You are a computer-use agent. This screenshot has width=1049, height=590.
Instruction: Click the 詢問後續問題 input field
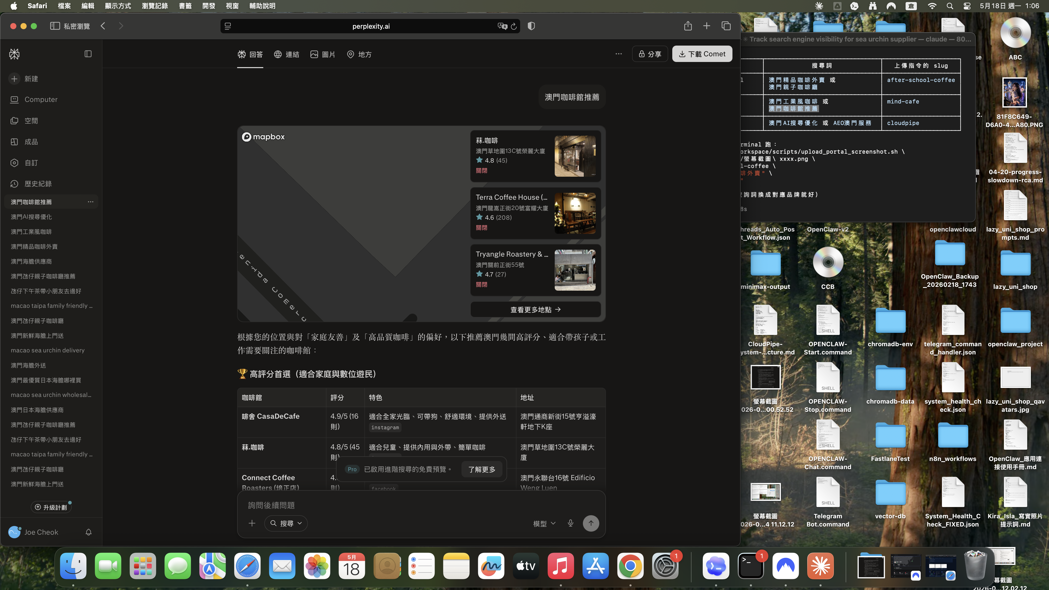[421, 505]
